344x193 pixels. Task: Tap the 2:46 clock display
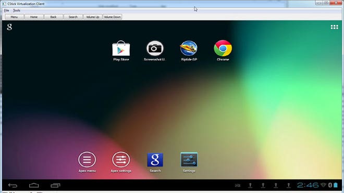pos(308,185)
